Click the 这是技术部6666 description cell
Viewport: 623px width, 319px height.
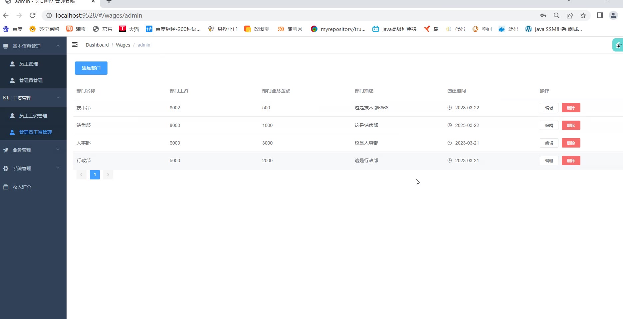tap(371, 108)
